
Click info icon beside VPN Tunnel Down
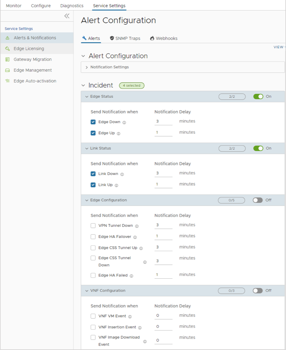pos(137,226)
